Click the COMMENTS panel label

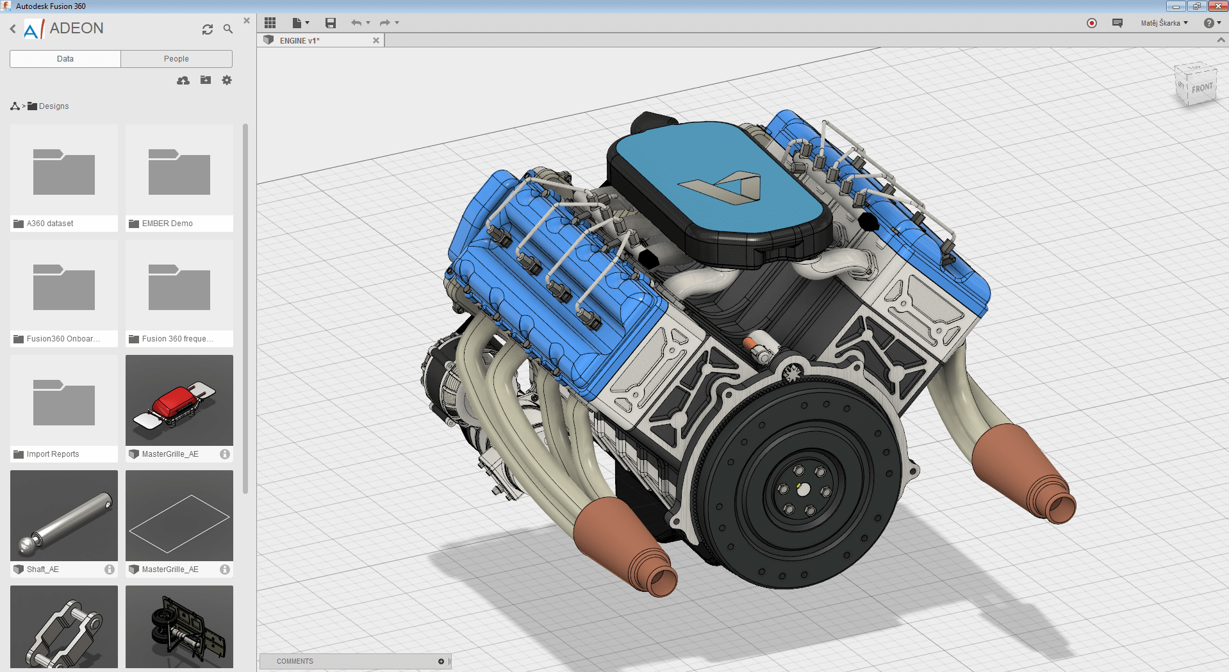coord(295,661)
